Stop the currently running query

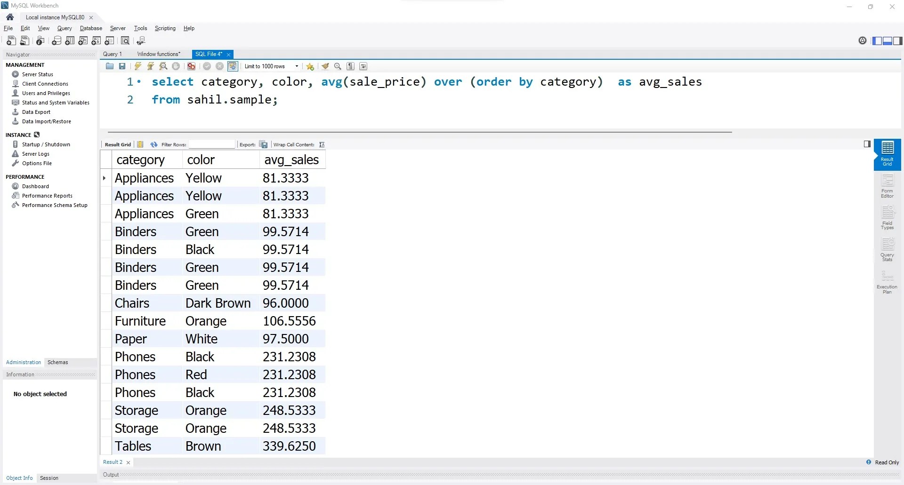pos(176,66)
